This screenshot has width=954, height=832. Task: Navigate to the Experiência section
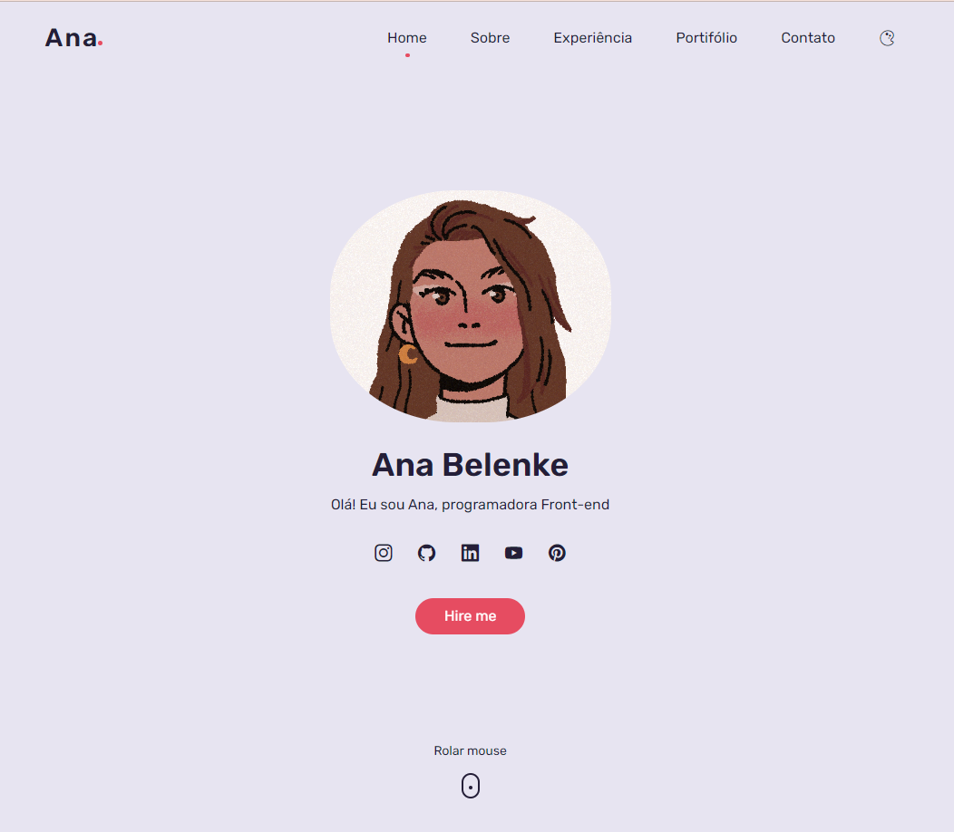(592, 37)
